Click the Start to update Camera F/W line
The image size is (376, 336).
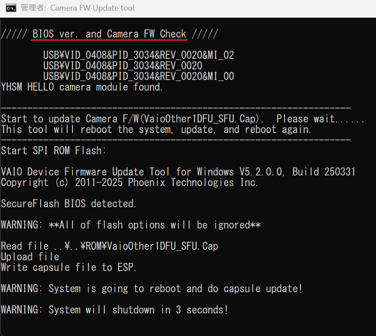tap(182, 119)
